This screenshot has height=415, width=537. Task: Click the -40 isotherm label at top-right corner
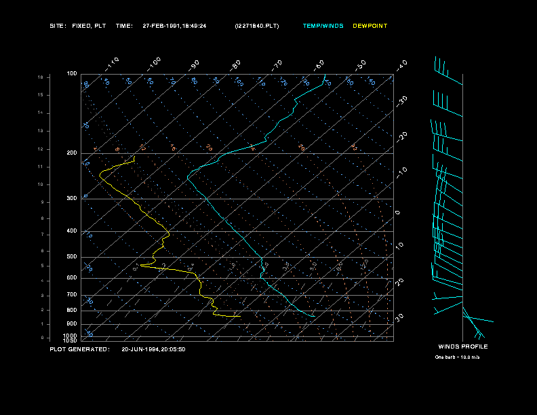(x=401, y=66)
